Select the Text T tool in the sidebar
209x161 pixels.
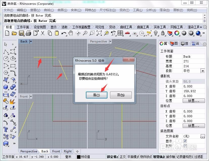coord(6,129)
